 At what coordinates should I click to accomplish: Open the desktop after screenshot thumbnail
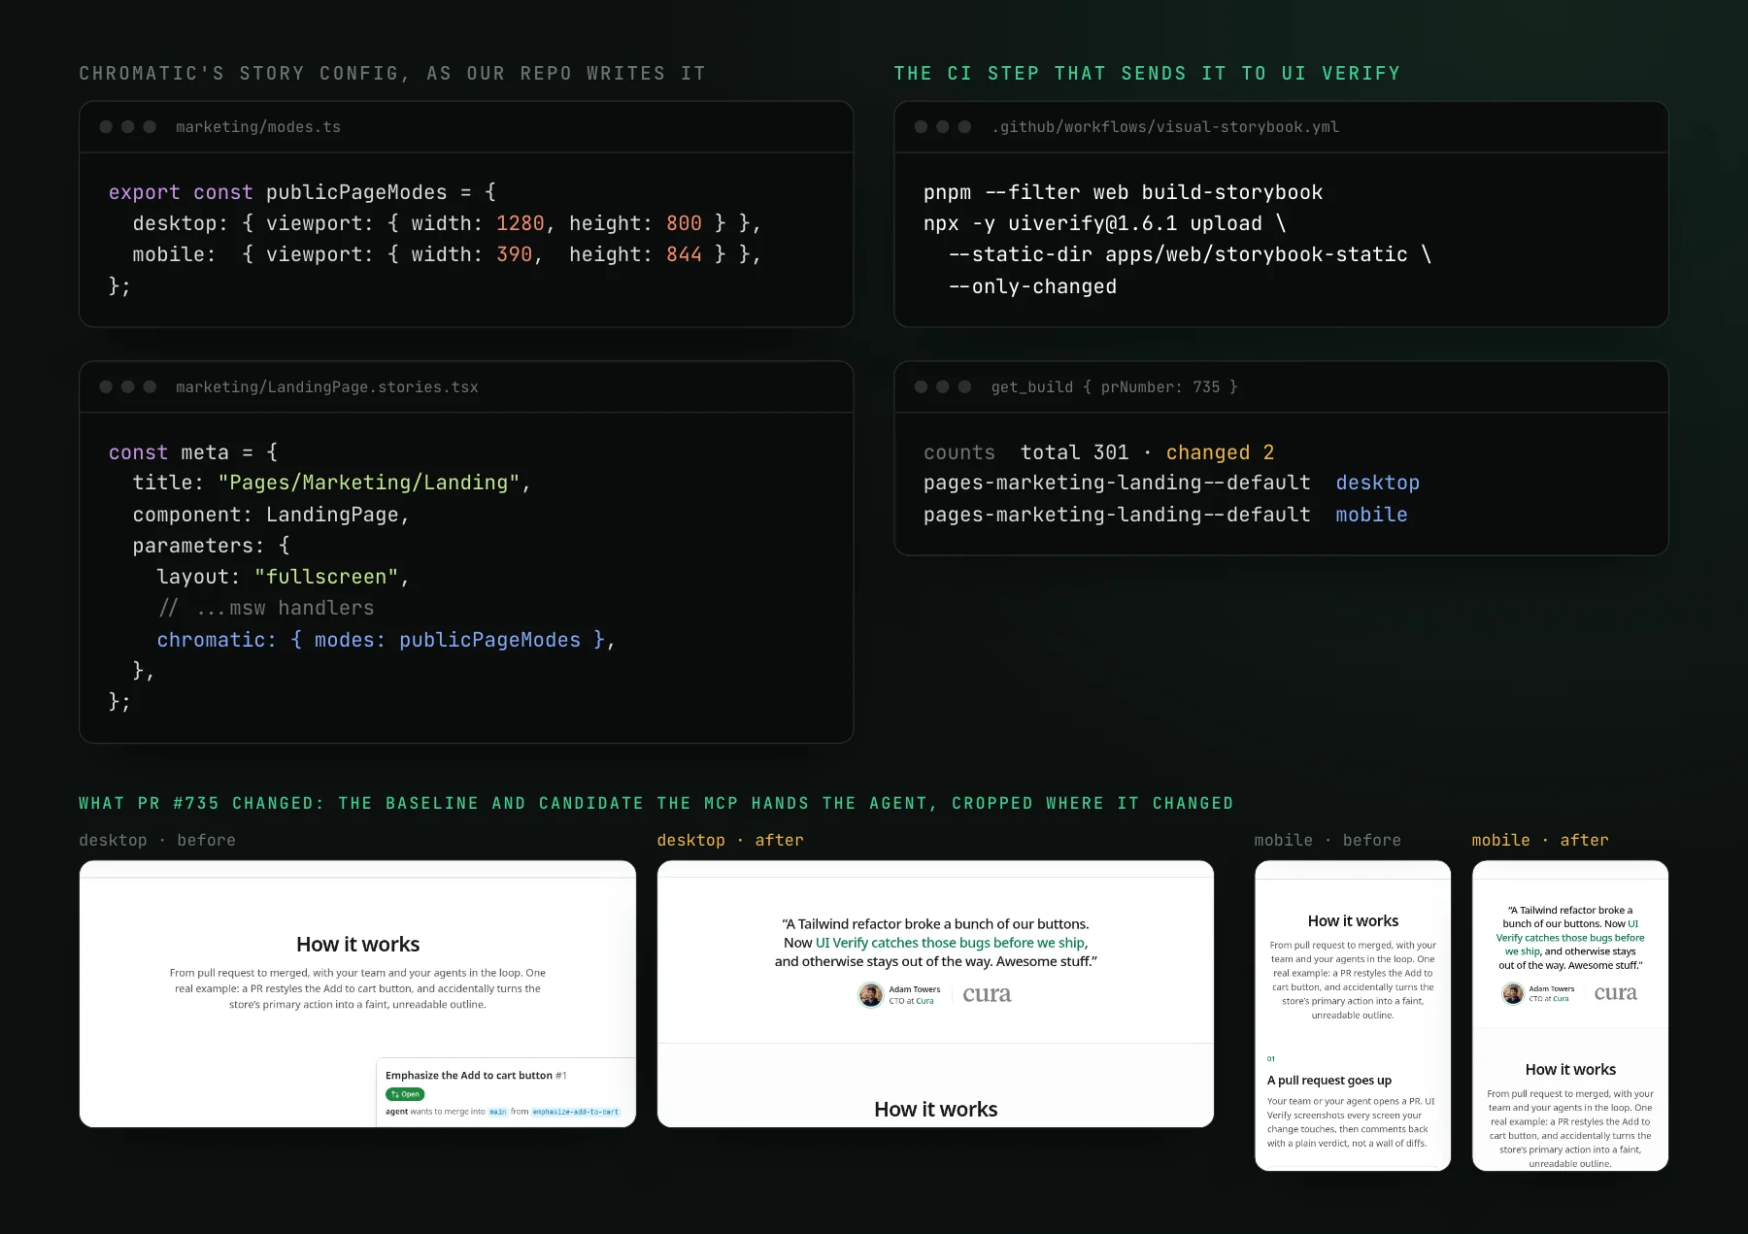pyautogui.click(x=935, y=993)
